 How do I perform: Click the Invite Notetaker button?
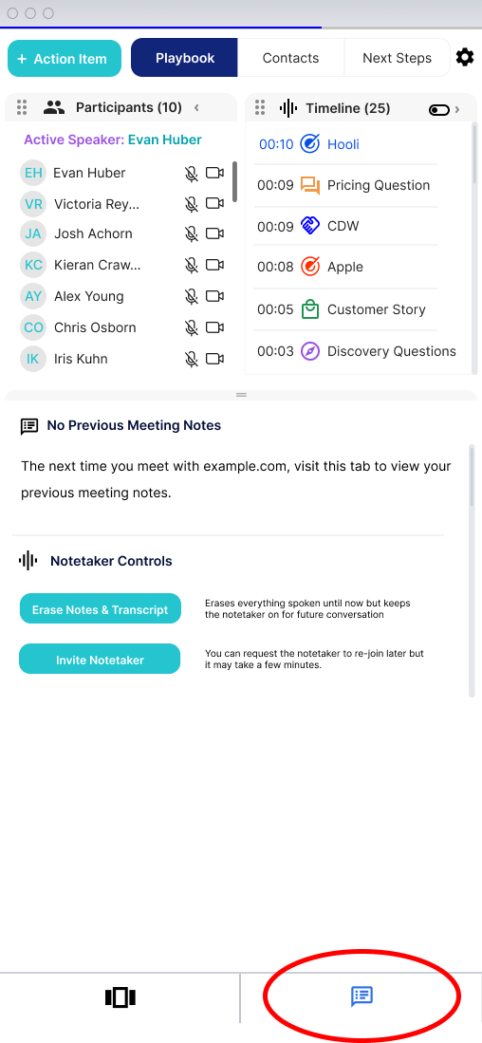100,660
